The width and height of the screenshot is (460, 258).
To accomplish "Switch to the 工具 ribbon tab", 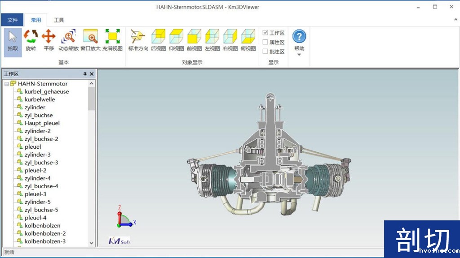I will [59, 20].
